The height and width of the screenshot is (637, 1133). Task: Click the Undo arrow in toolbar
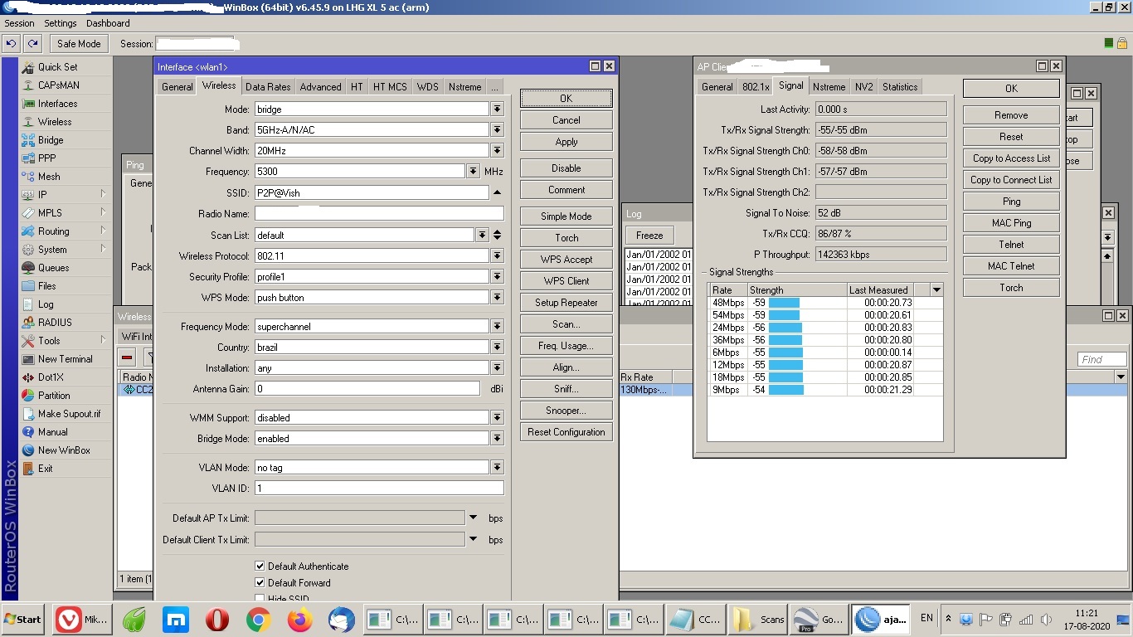pos(12,44)
